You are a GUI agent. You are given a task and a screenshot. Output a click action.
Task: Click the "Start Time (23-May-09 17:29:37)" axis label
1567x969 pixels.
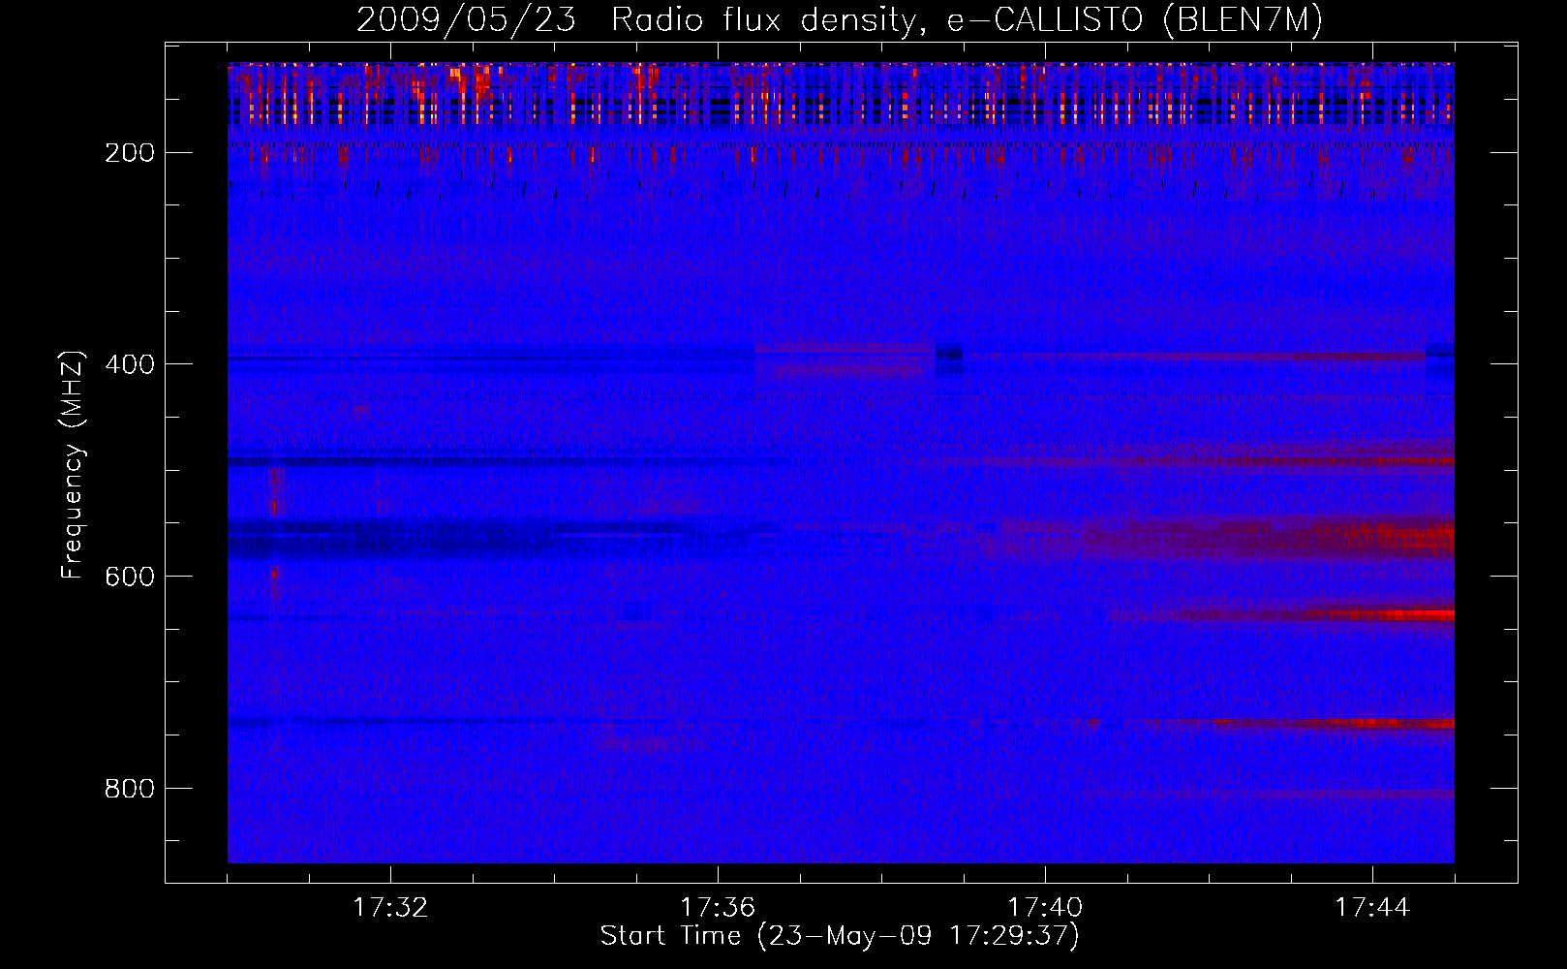(840, 936)
